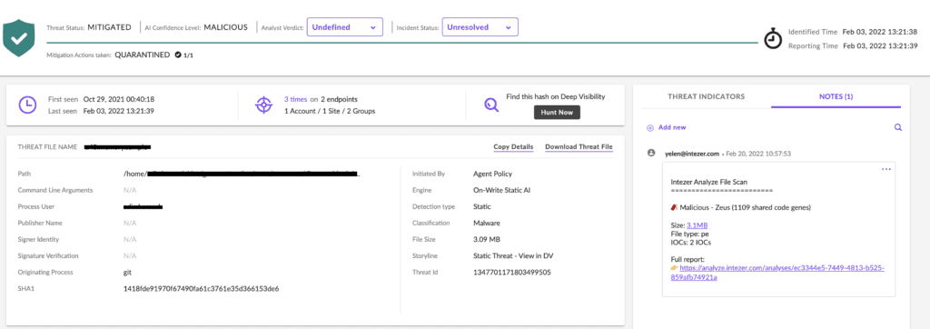The height and width of the screenshot is (329, 930).
Task: Click the clock icon next to First seen
Action: click(x=27, y=105)
